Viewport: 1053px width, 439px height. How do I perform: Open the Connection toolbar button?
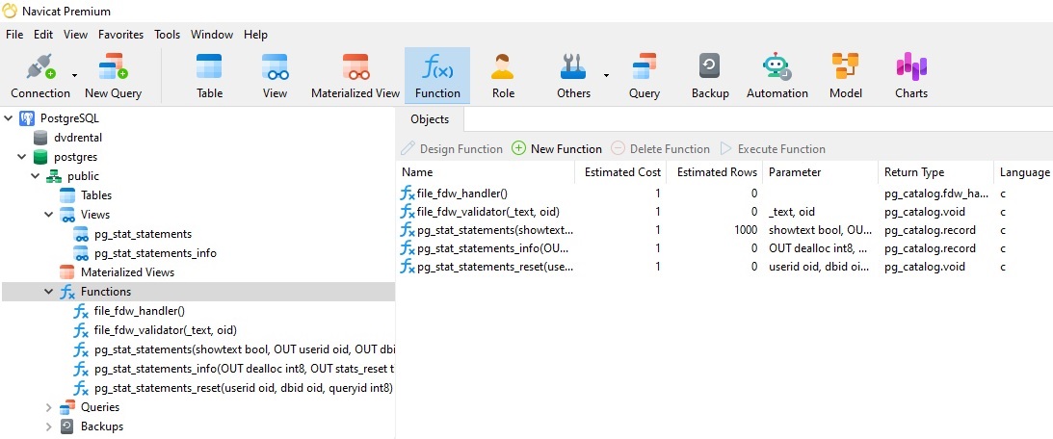click(x=40, y=75)
